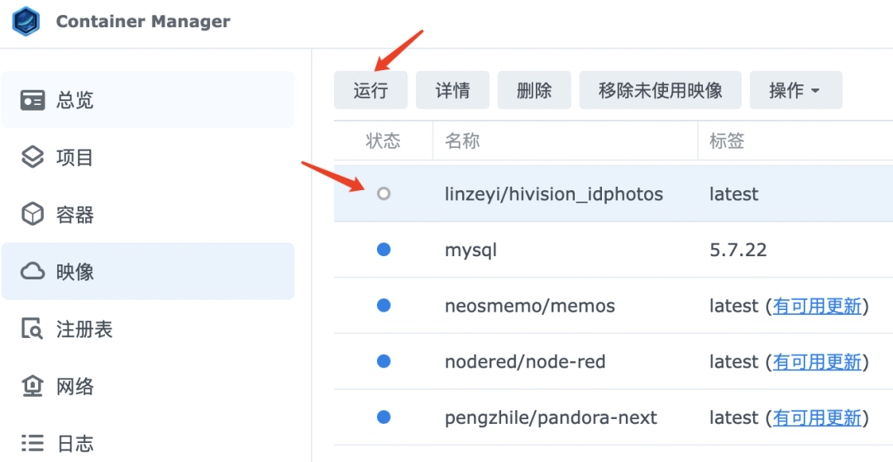The image size is (893, 462).
Task: Open the 容器 cube icon
Action: pos(32,215)
